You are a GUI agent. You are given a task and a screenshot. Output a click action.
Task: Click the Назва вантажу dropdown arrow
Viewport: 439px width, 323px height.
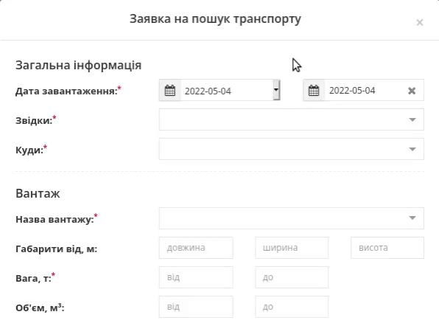[412, 218]
